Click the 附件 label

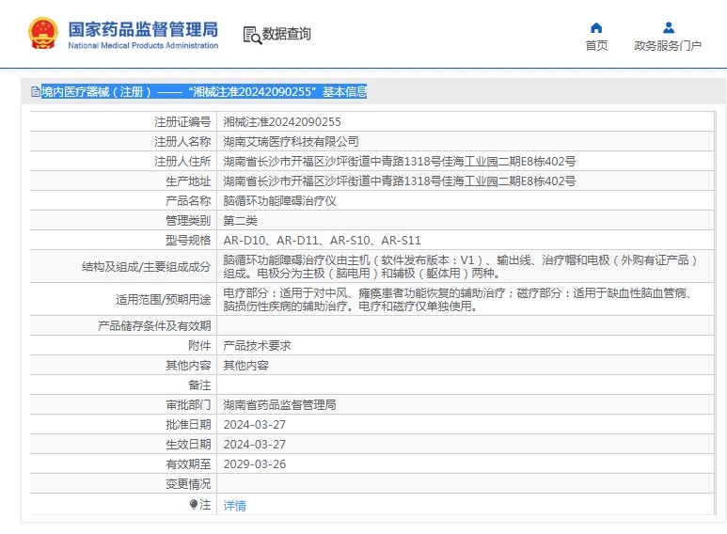point(199,345)
